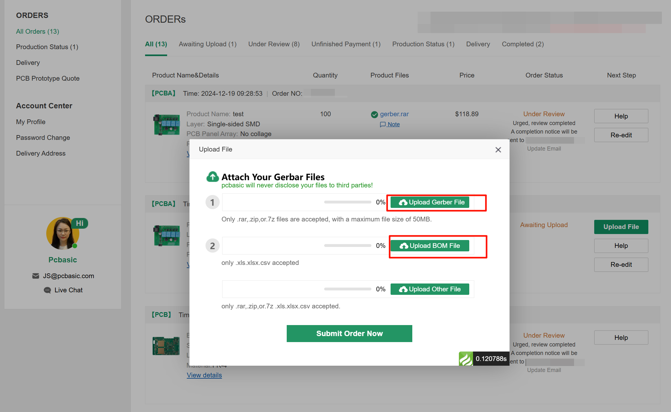Click the first PCBA order board thumbnail

coord(166,124)
